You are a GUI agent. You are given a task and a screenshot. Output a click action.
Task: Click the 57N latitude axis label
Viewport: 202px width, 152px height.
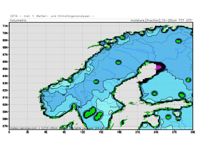point(5,126)
